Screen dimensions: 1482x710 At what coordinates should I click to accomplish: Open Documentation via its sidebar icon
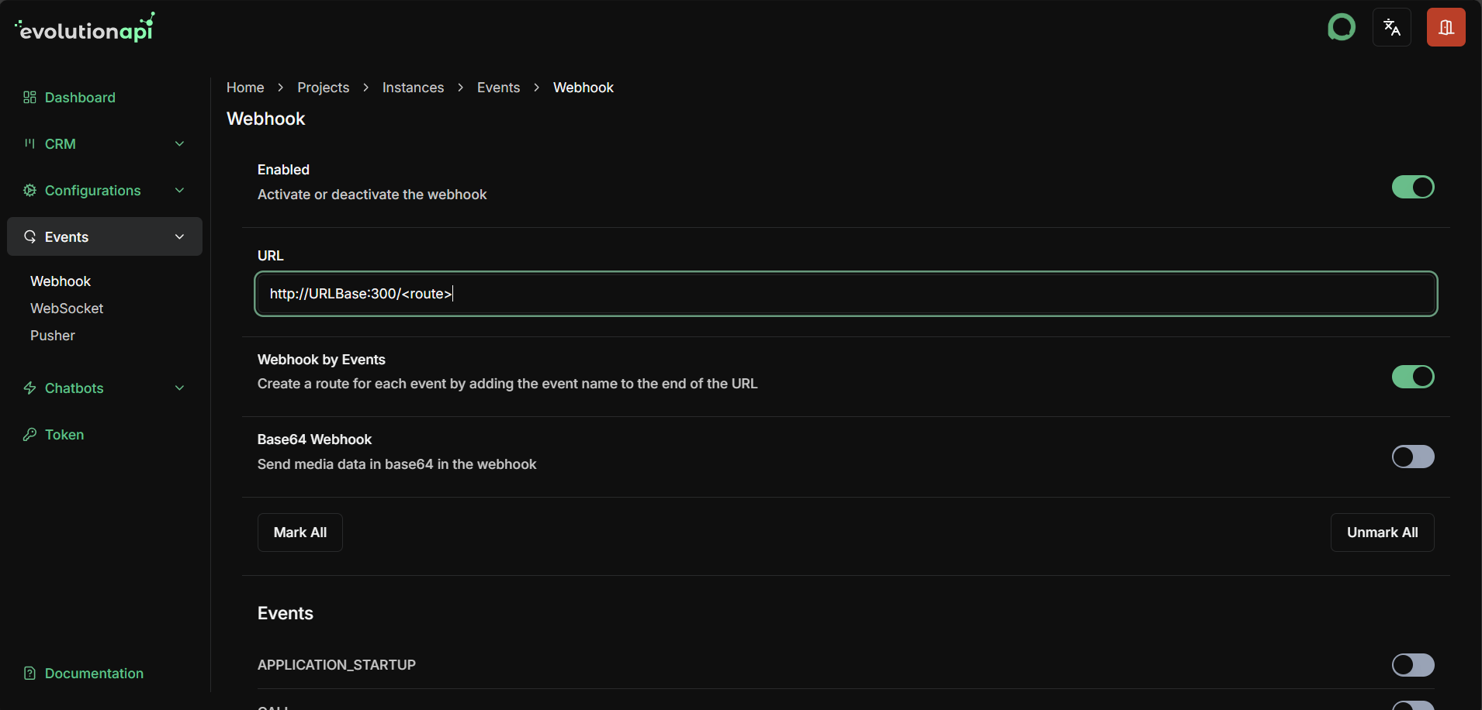coord(29,673)
